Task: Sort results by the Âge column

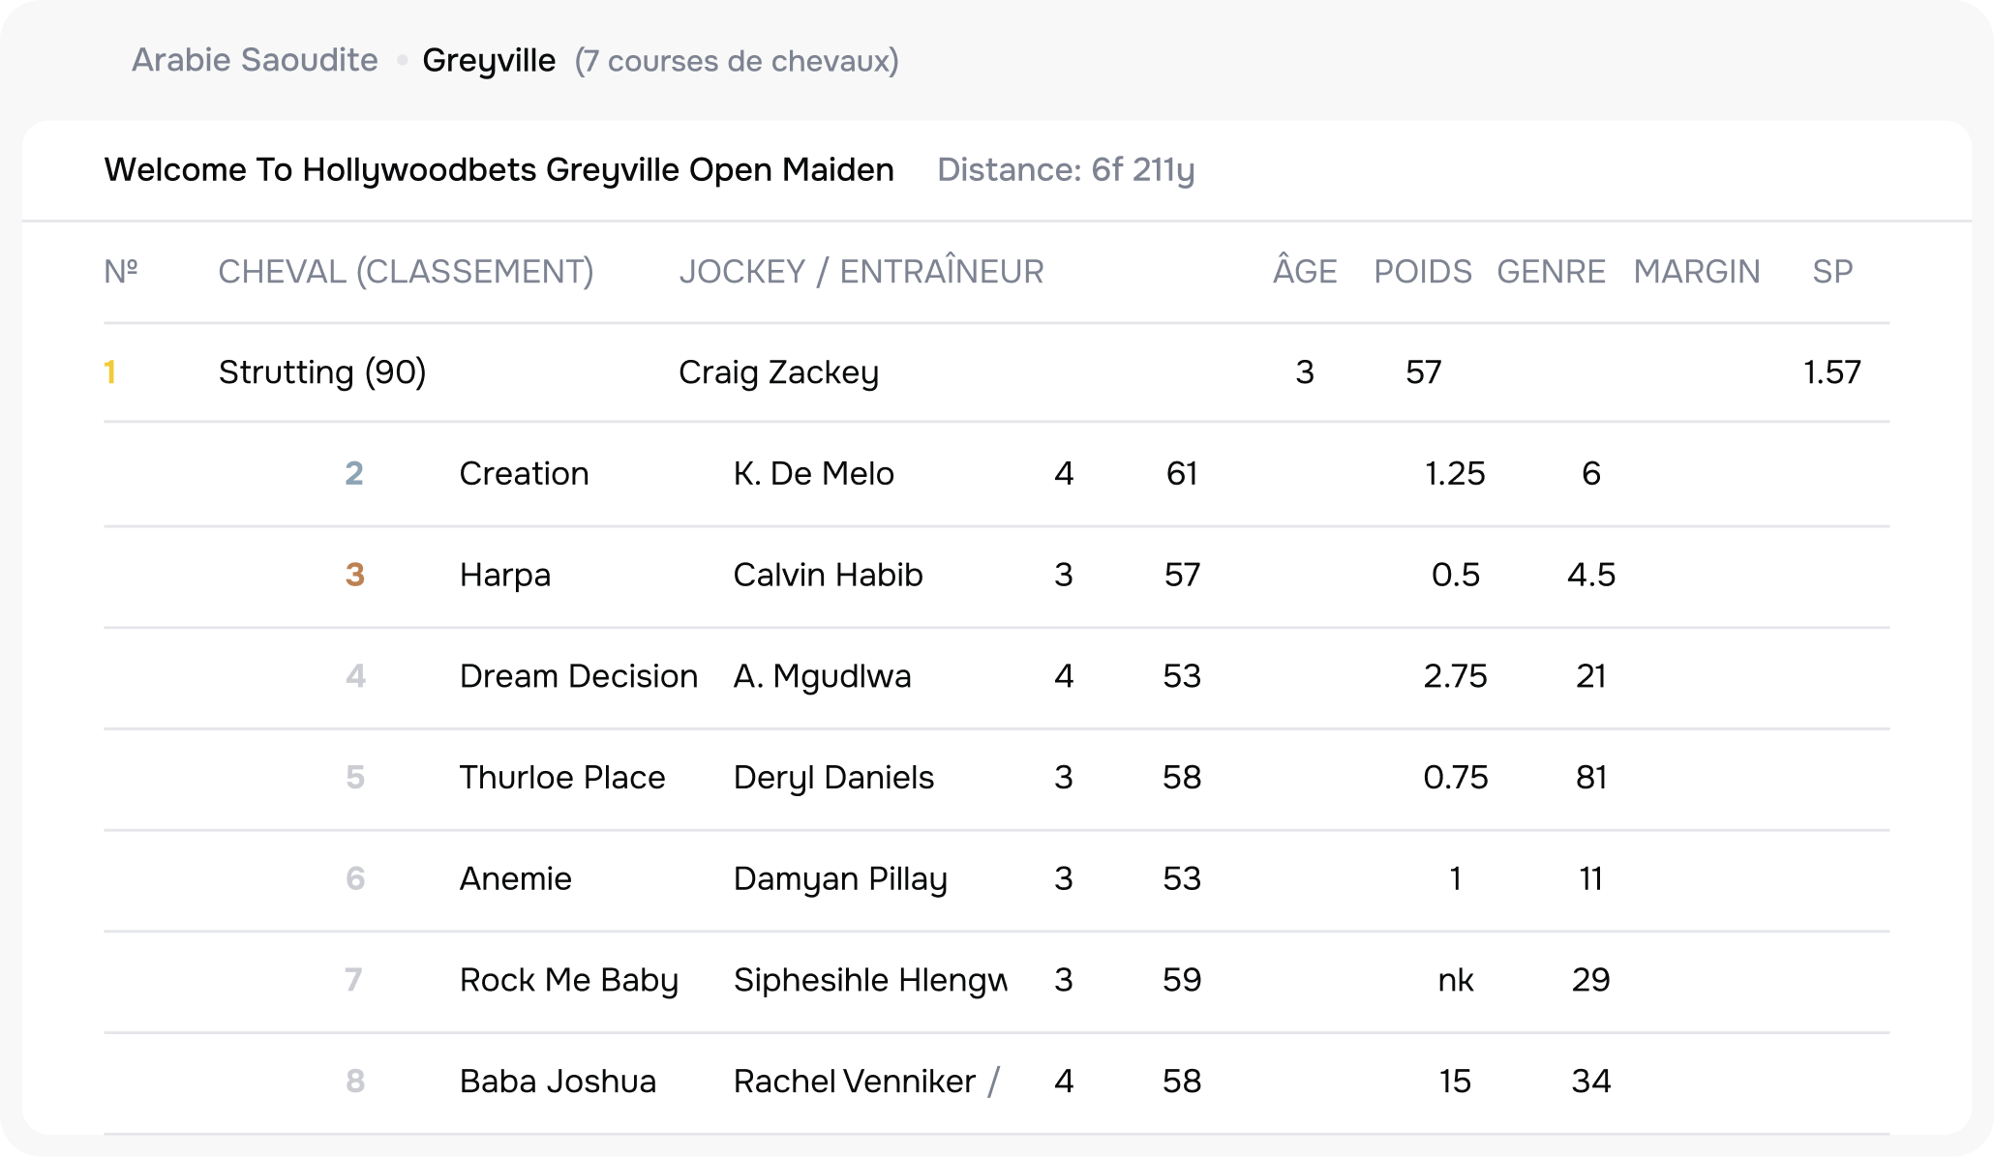Action: 1304,272
